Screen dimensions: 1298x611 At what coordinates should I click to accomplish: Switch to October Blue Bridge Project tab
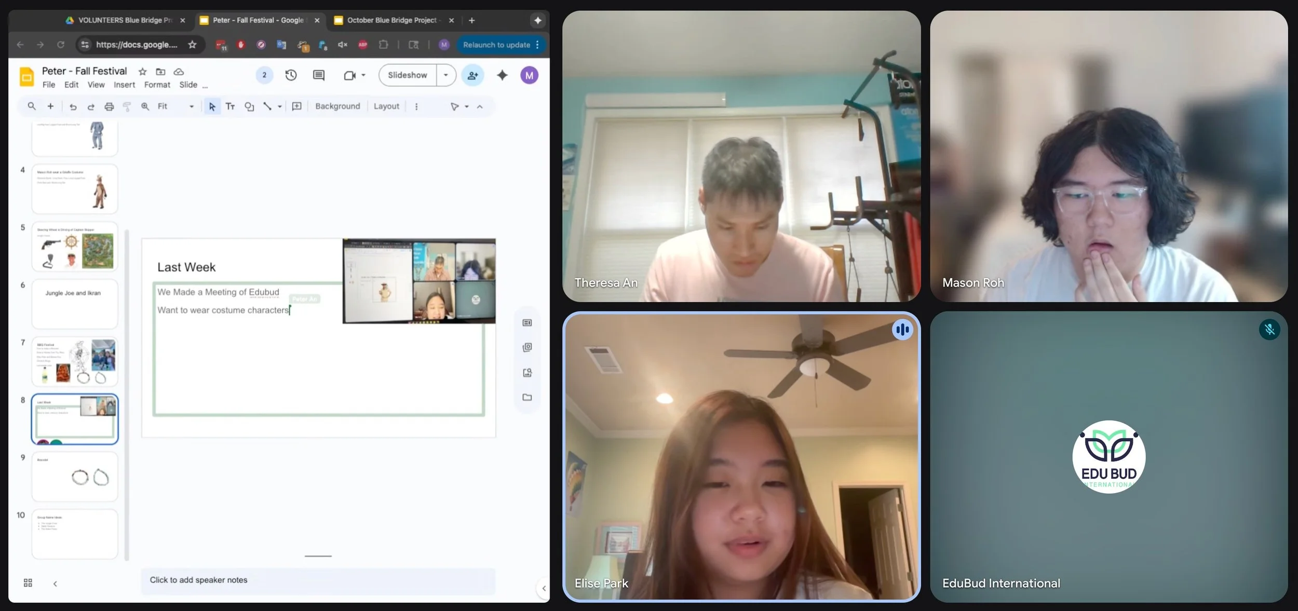click(393, 20)
